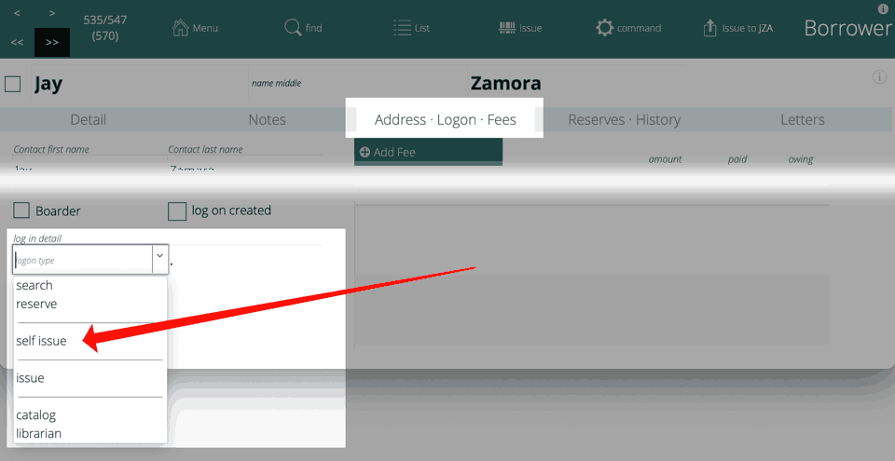Click the find magnifier icon

pos(293,28)
